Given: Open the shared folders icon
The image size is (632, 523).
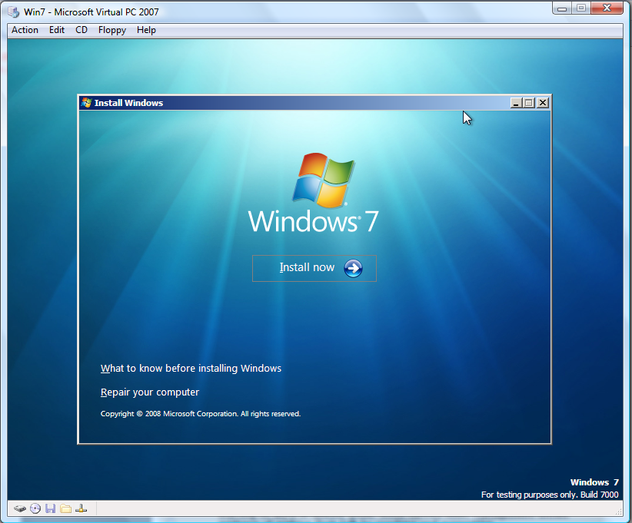Looking at the screenshot, I should coord(66,508).
